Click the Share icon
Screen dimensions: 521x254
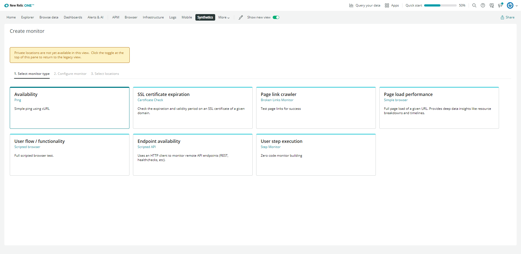[502, 17]
